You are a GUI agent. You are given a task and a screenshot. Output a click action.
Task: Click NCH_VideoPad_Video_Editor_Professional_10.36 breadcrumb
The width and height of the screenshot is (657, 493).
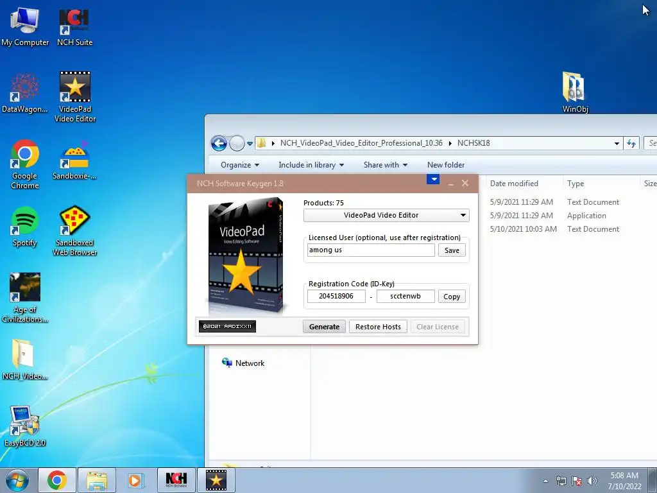(361, 143)
